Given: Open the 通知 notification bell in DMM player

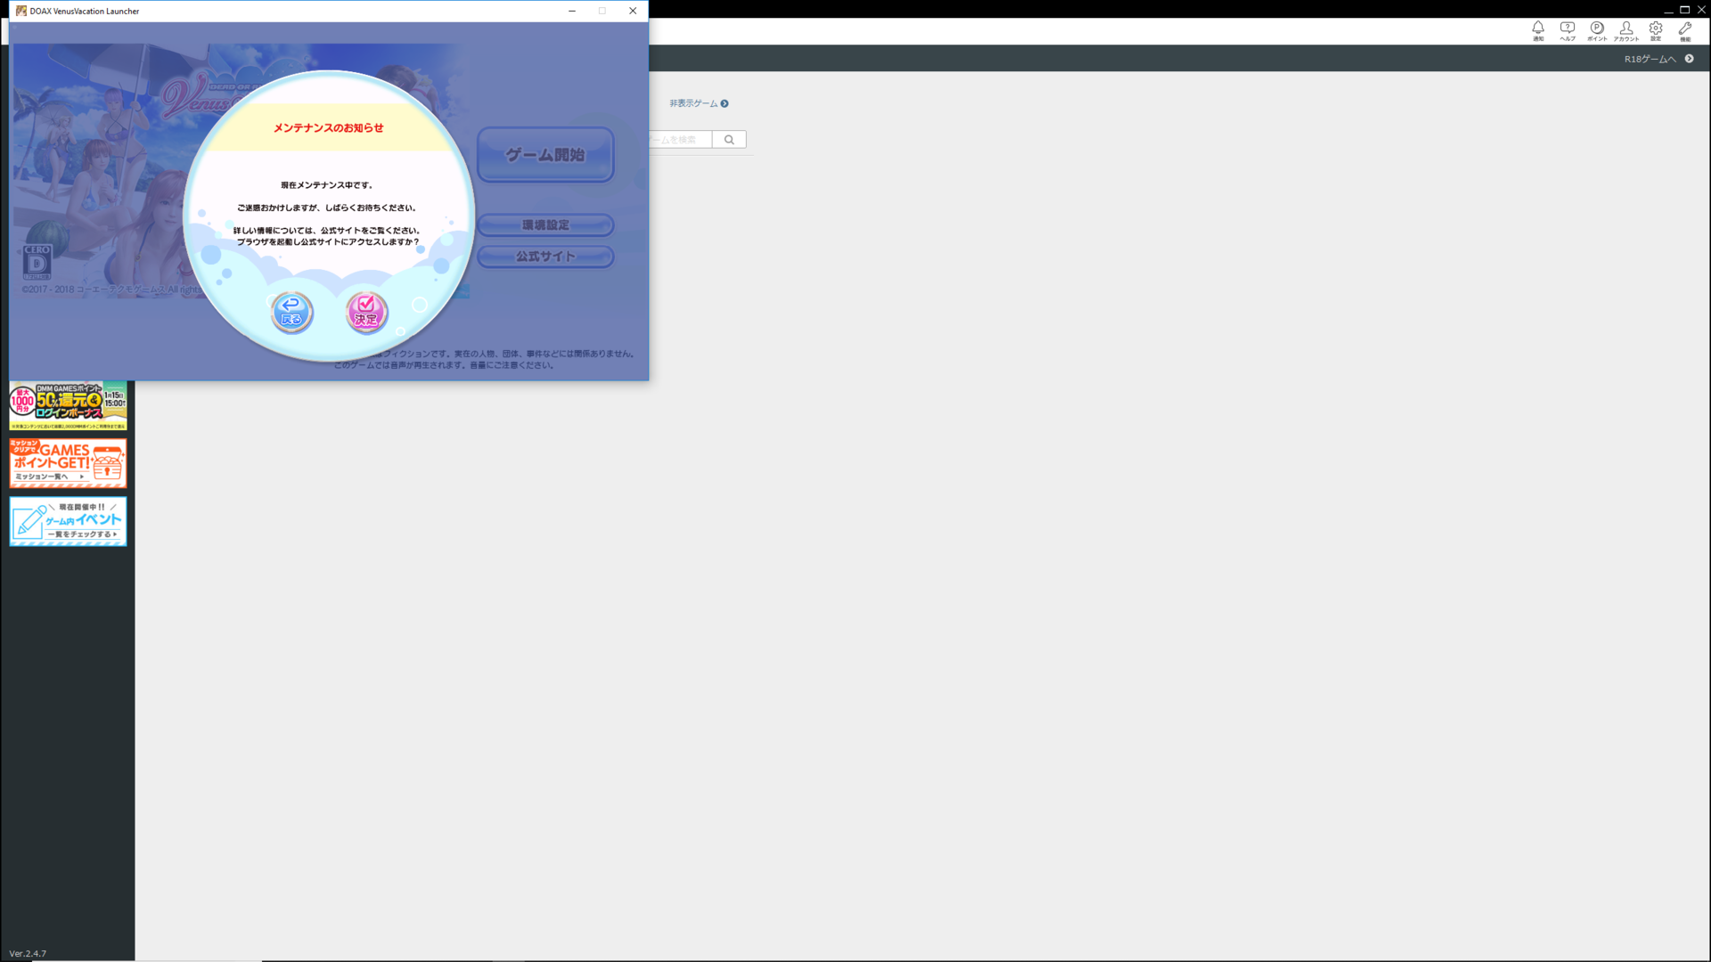Looking at the screenshot, I should (1538, 31).
